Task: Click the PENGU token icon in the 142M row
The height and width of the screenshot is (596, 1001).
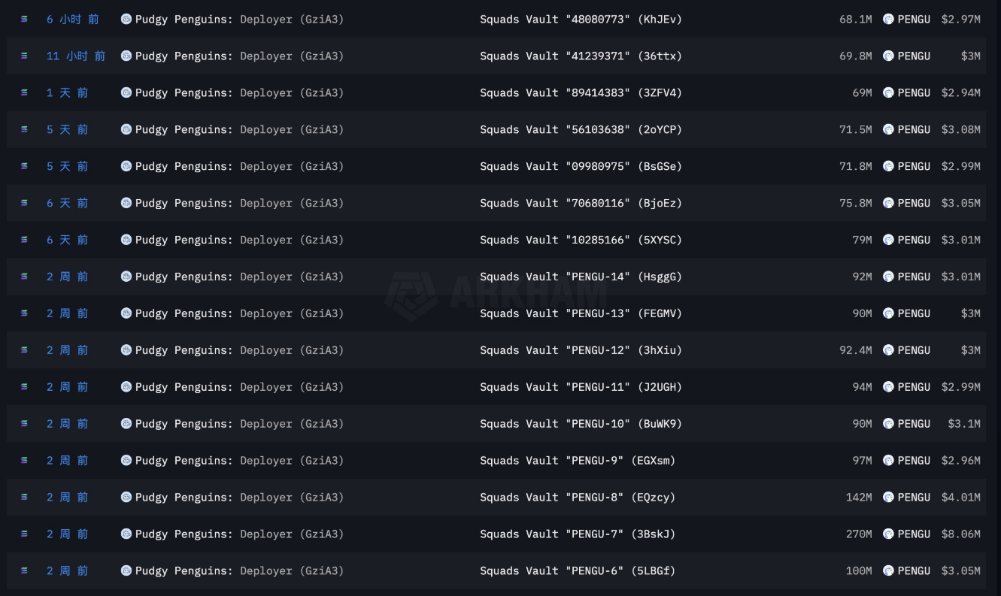Action: click(x=888, y=498)
